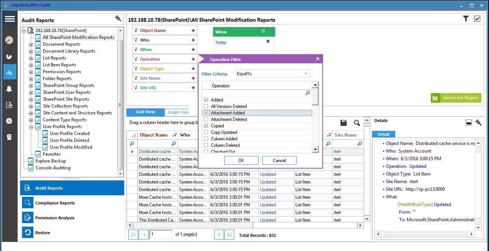The image size is (489, 251).
Task: Check the Copy Updated checkbox
Action: tap(206, 132)
